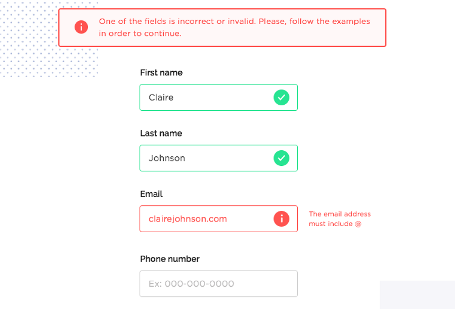455x309 pixels.
Task: Click the 'Ex: 000-000-0000' placeholder text
Action: pyautogui.click(x=191, y=284)
